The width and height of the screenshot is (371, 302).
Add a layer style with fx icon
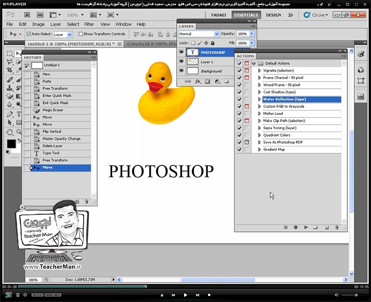point(198,82)
